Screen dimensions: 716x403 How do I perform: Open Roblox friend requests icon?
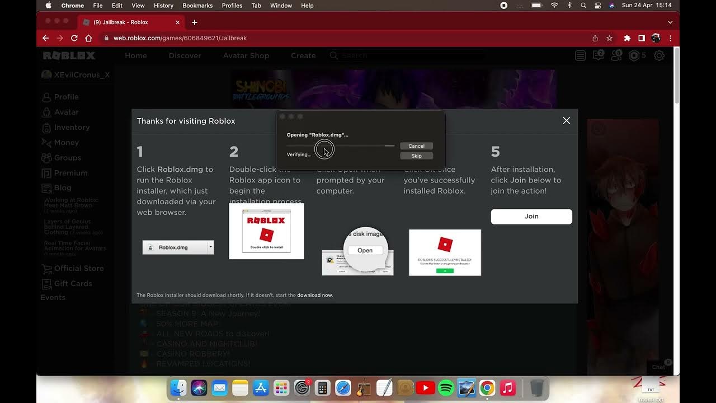[x=616, y=55]
